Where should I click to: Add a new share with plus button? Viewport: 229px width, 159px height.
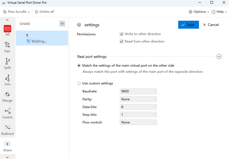[x=62, y=24]
